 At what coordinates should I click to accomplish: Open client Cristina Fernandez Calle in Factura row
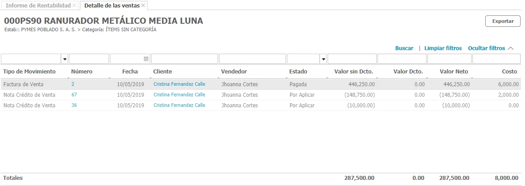click(179, 84)
